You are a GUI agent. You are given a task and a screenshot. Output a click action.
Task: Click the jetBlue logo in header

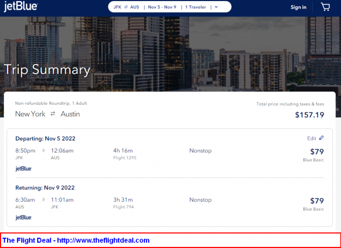[21, 6]
